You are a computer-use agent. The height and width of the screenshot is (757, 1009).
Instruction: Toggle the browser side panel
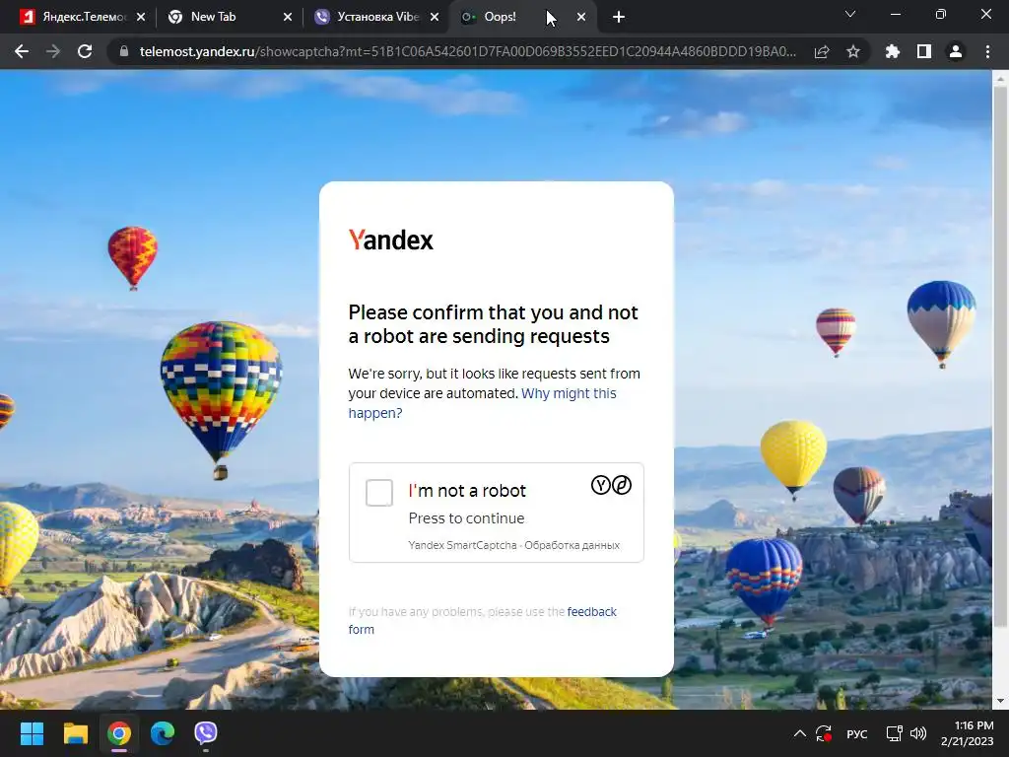click(924, 51)
